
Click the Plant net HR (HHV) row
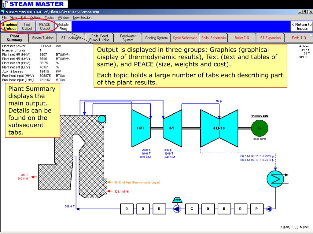click(36, 55)
